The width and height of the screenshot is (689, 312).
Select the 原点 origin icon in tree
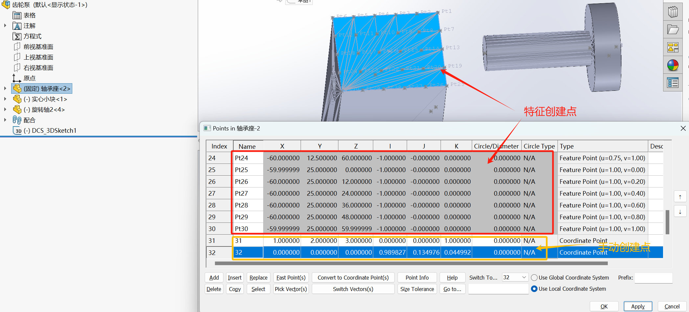pos(17,78)
